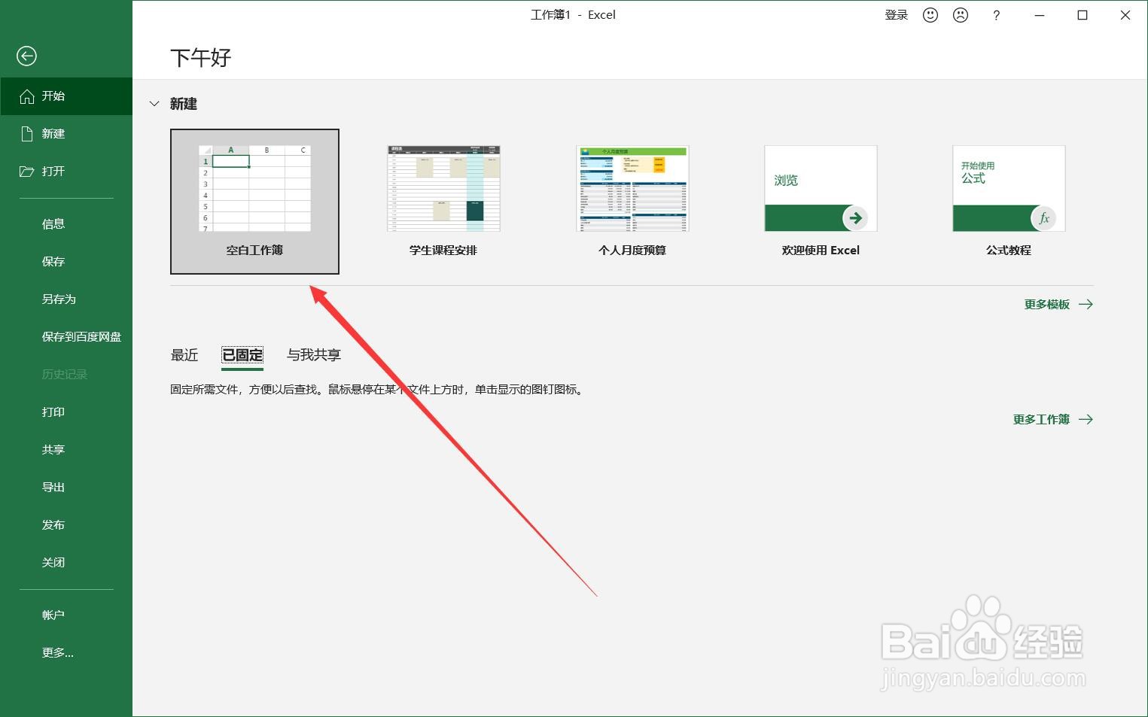Open the 空白工作簿 blank workbook template
Screen dimensions: 1148x717
(254, 202)
